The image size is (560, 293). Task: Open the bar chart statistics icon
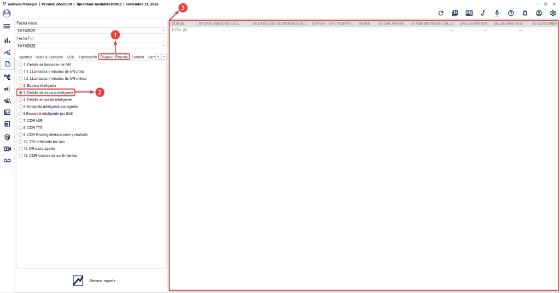click(7, 40)
